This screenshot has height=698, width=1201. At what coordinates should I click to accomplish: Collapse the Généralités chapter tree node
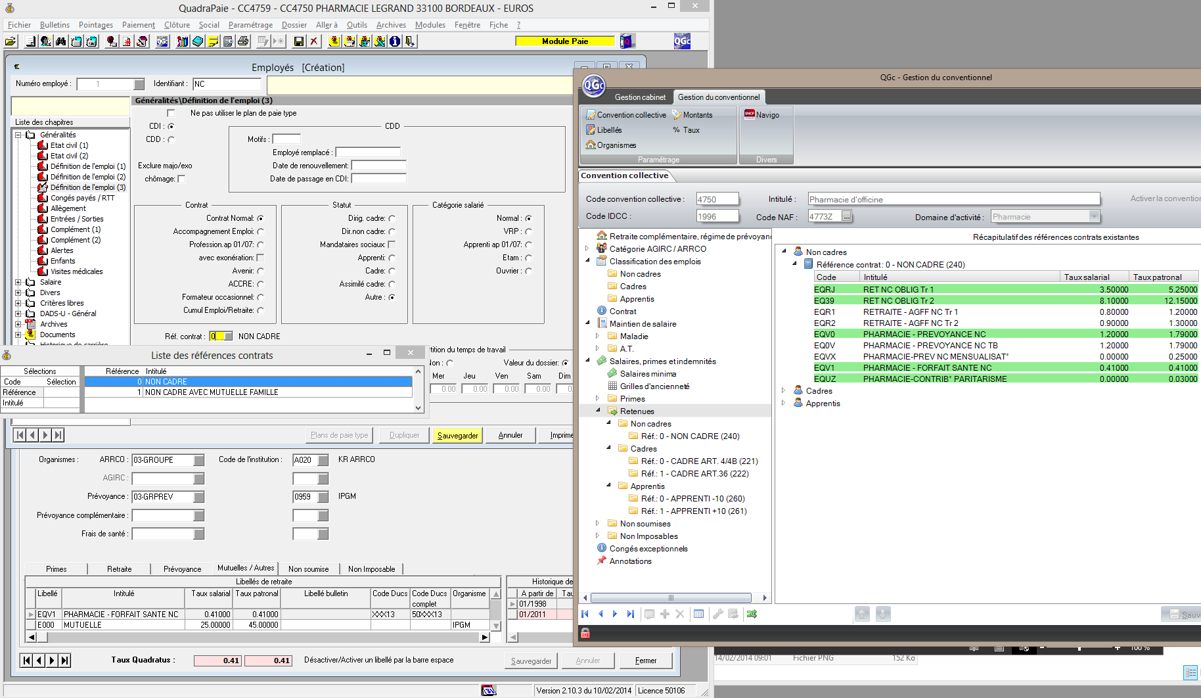point(18,135)
